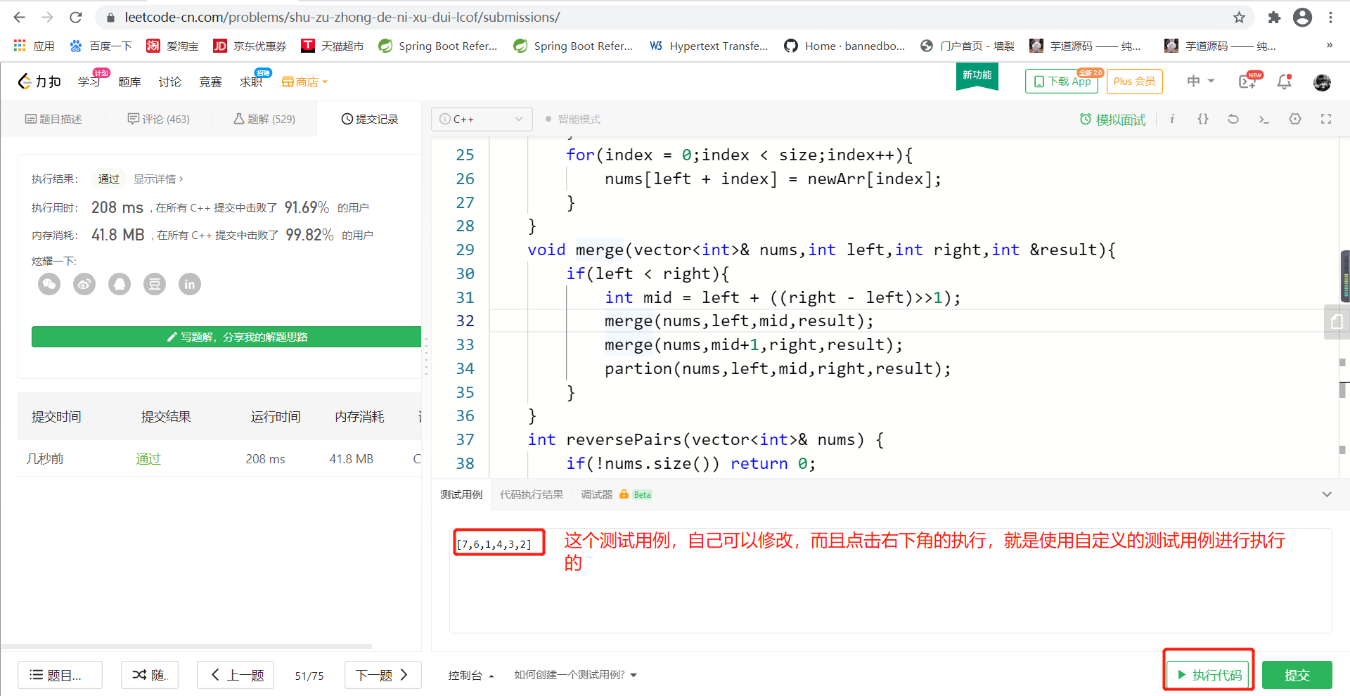The height and width of the screenshot is (696, 1350).
Task: Run code with 执行代码 button
Action: [x=1209, y=675]
